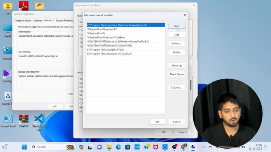Open the Cortana circle icon on taskbar
The image size is (271, 152).
[x=165, y=147]
